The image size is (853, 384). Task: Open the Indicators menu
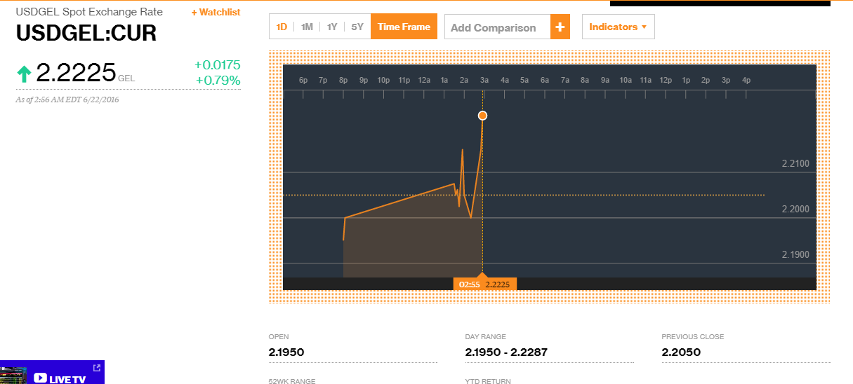pyautogui.click(x=618, y=27)
